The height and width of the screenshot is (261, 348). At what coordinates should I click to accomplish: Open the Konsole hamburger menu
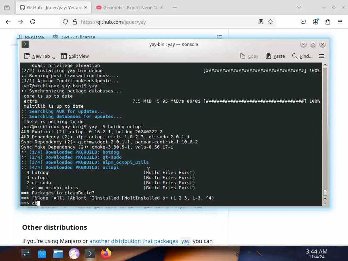[321, 56]
